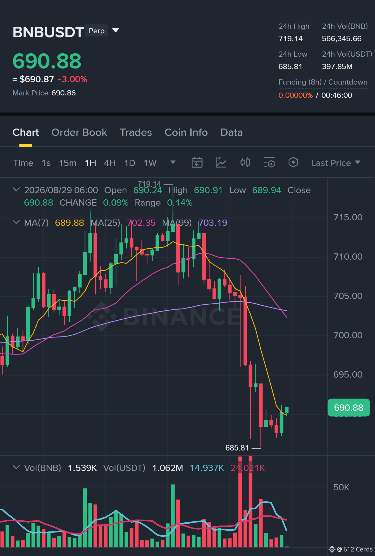This screenshot has height=556, width=375.
Task: Open the Last Price dropdown
Action: (x=335, y=163)
